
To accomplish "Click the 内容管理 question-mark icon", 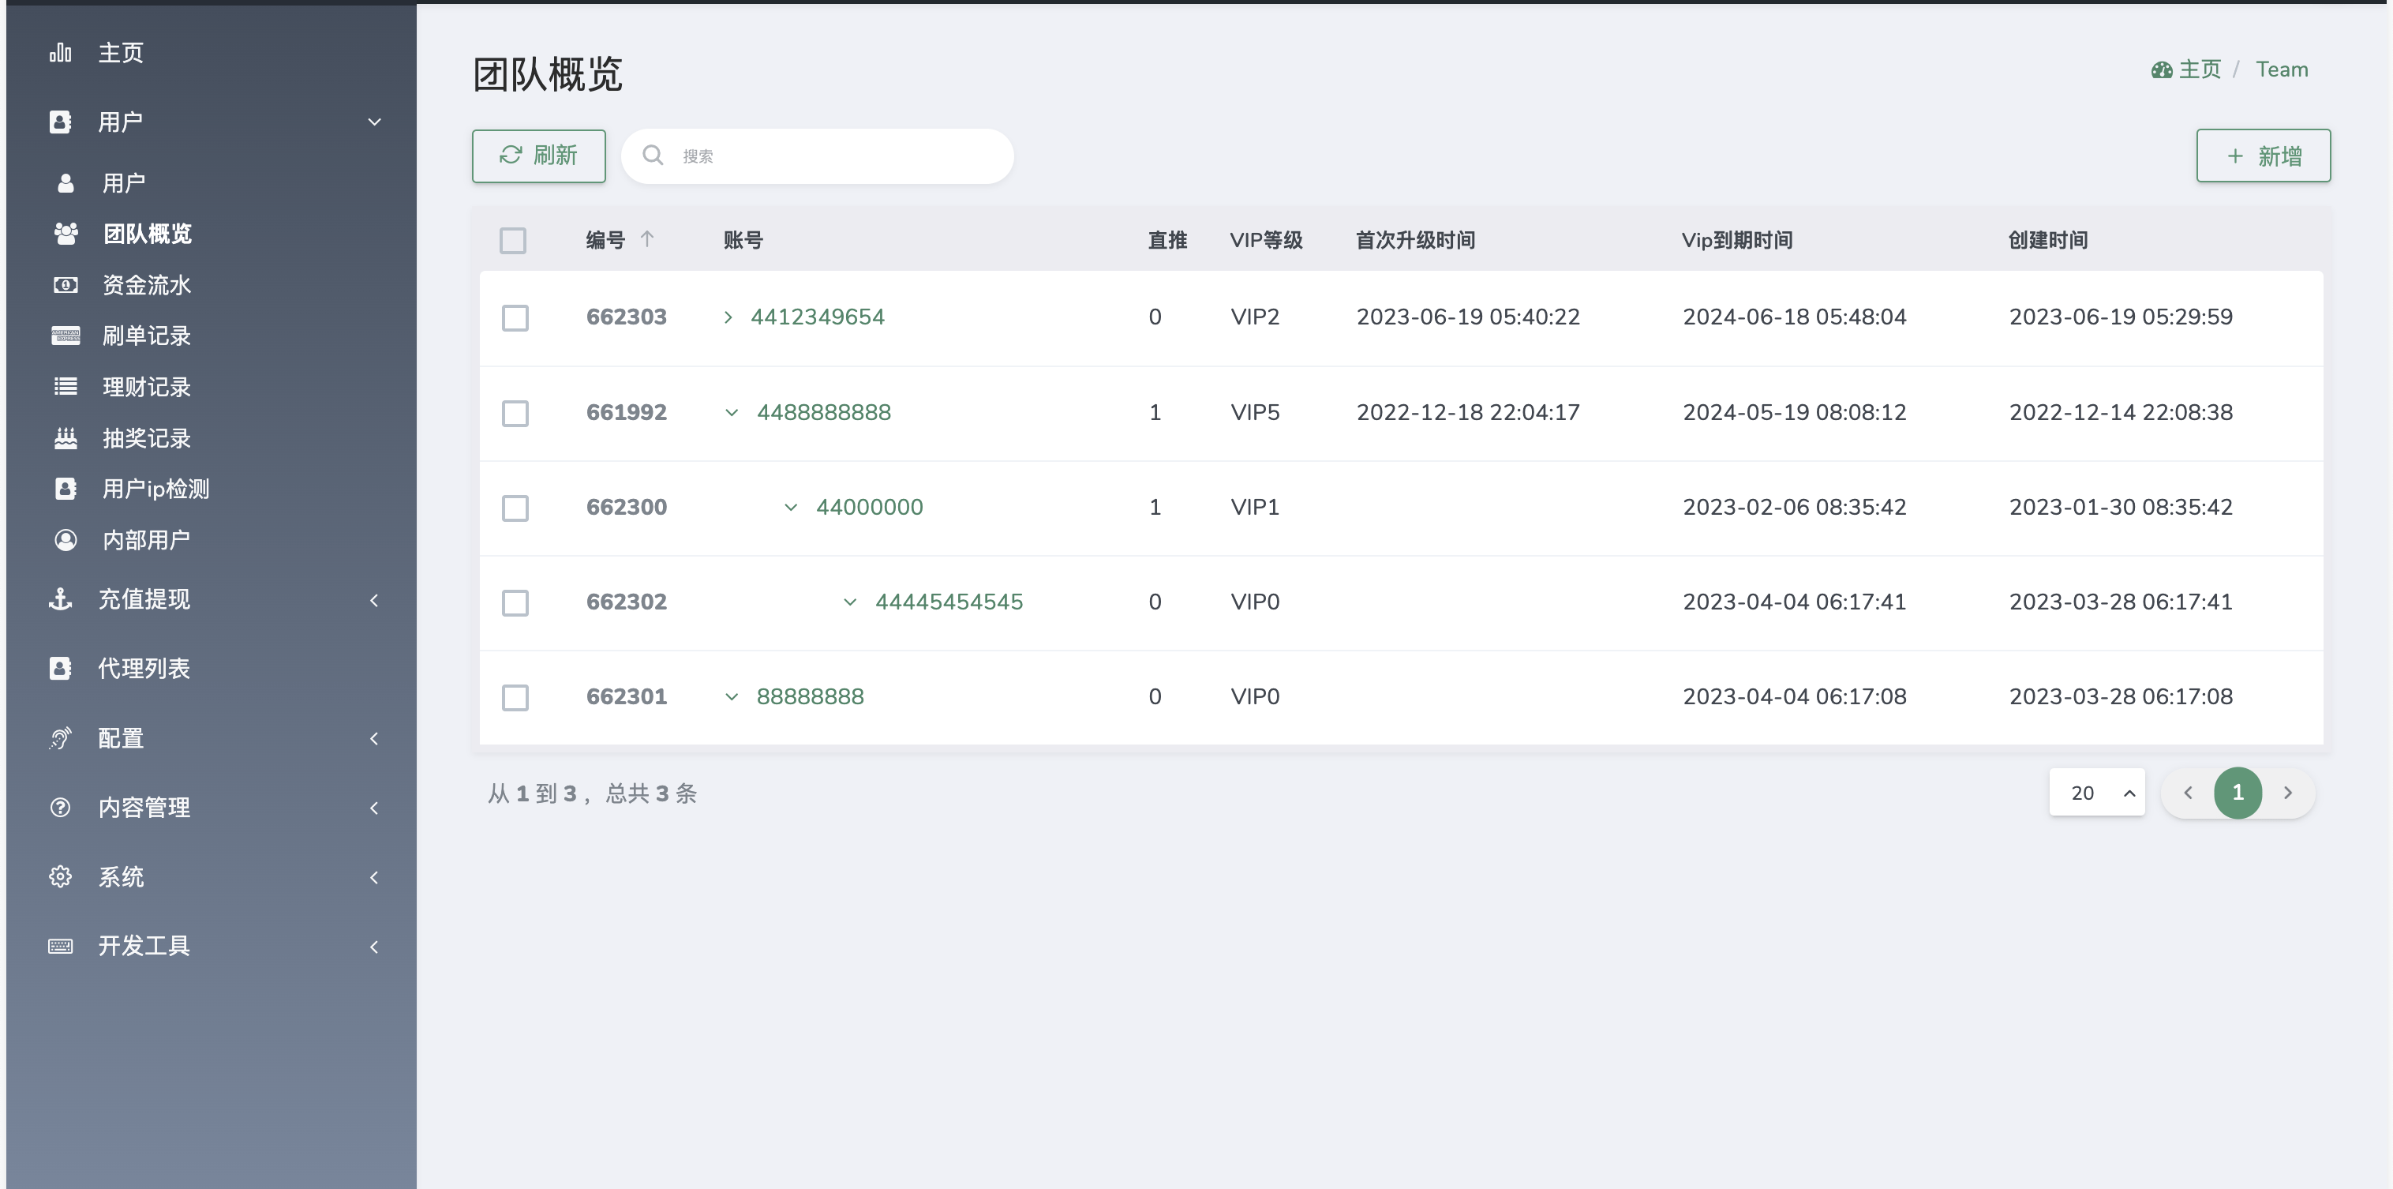I will 61,807.
